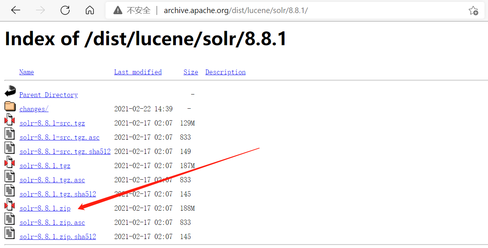
Task: Click the modified date of solr-8.8.1-src.tgz.sha512
Action: (x=143, y=152)
